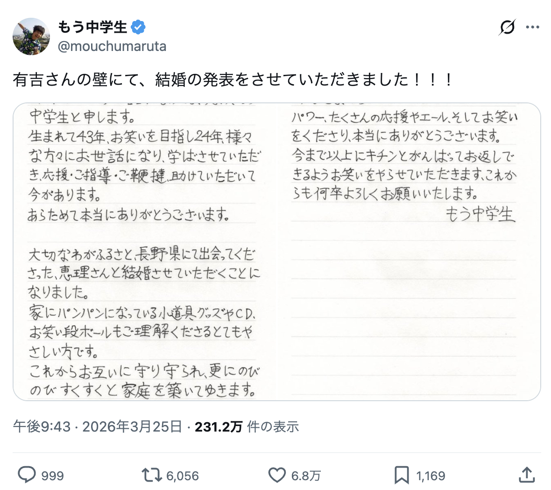Open the more options menu via three dots
551x490 pixels.
532,27
